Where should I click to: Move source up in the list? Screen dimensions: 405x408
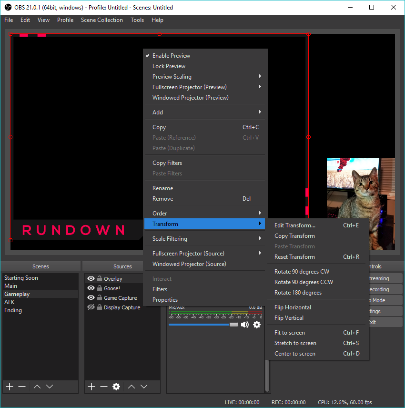[132, 387]
